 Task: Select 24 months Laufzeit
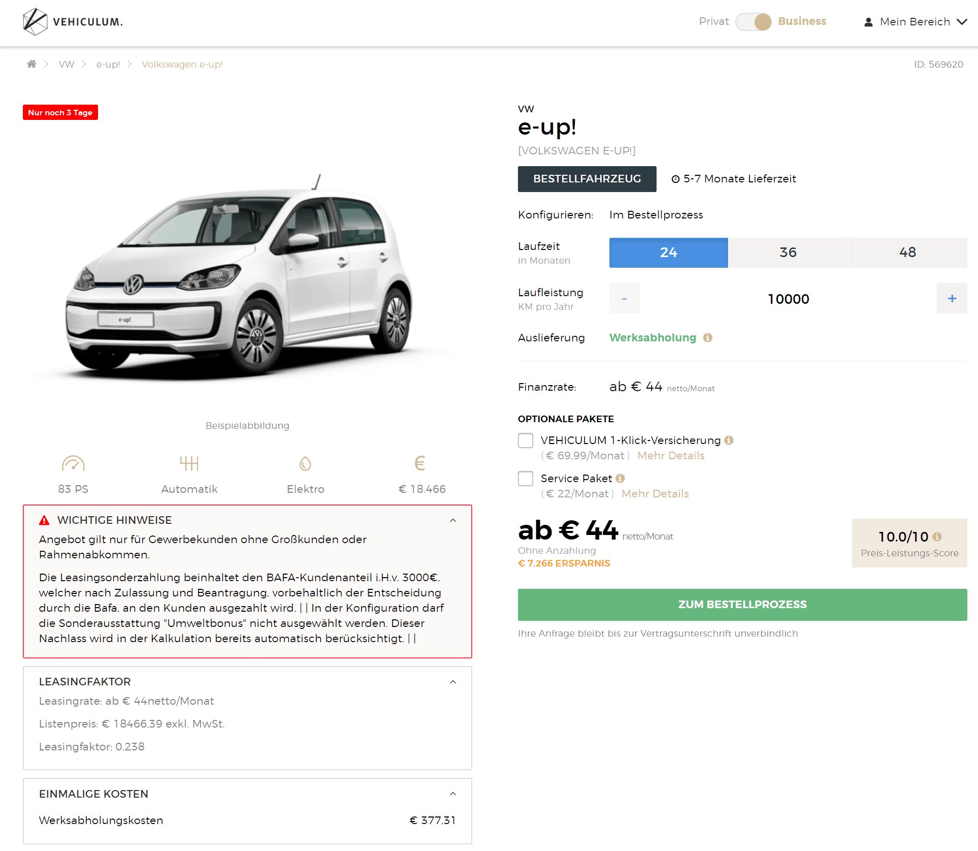(669, 253)
